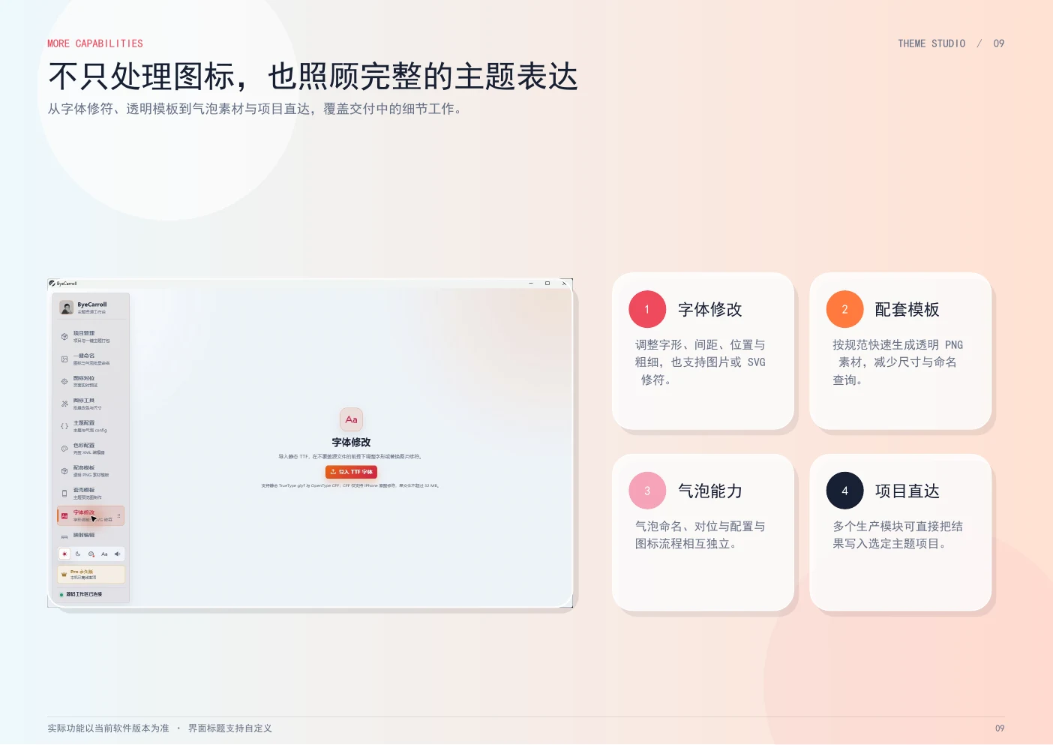The width and height of the screenshot is (1053, 745).
Task: Toggle the speaker sound icon
Action: 117,554
